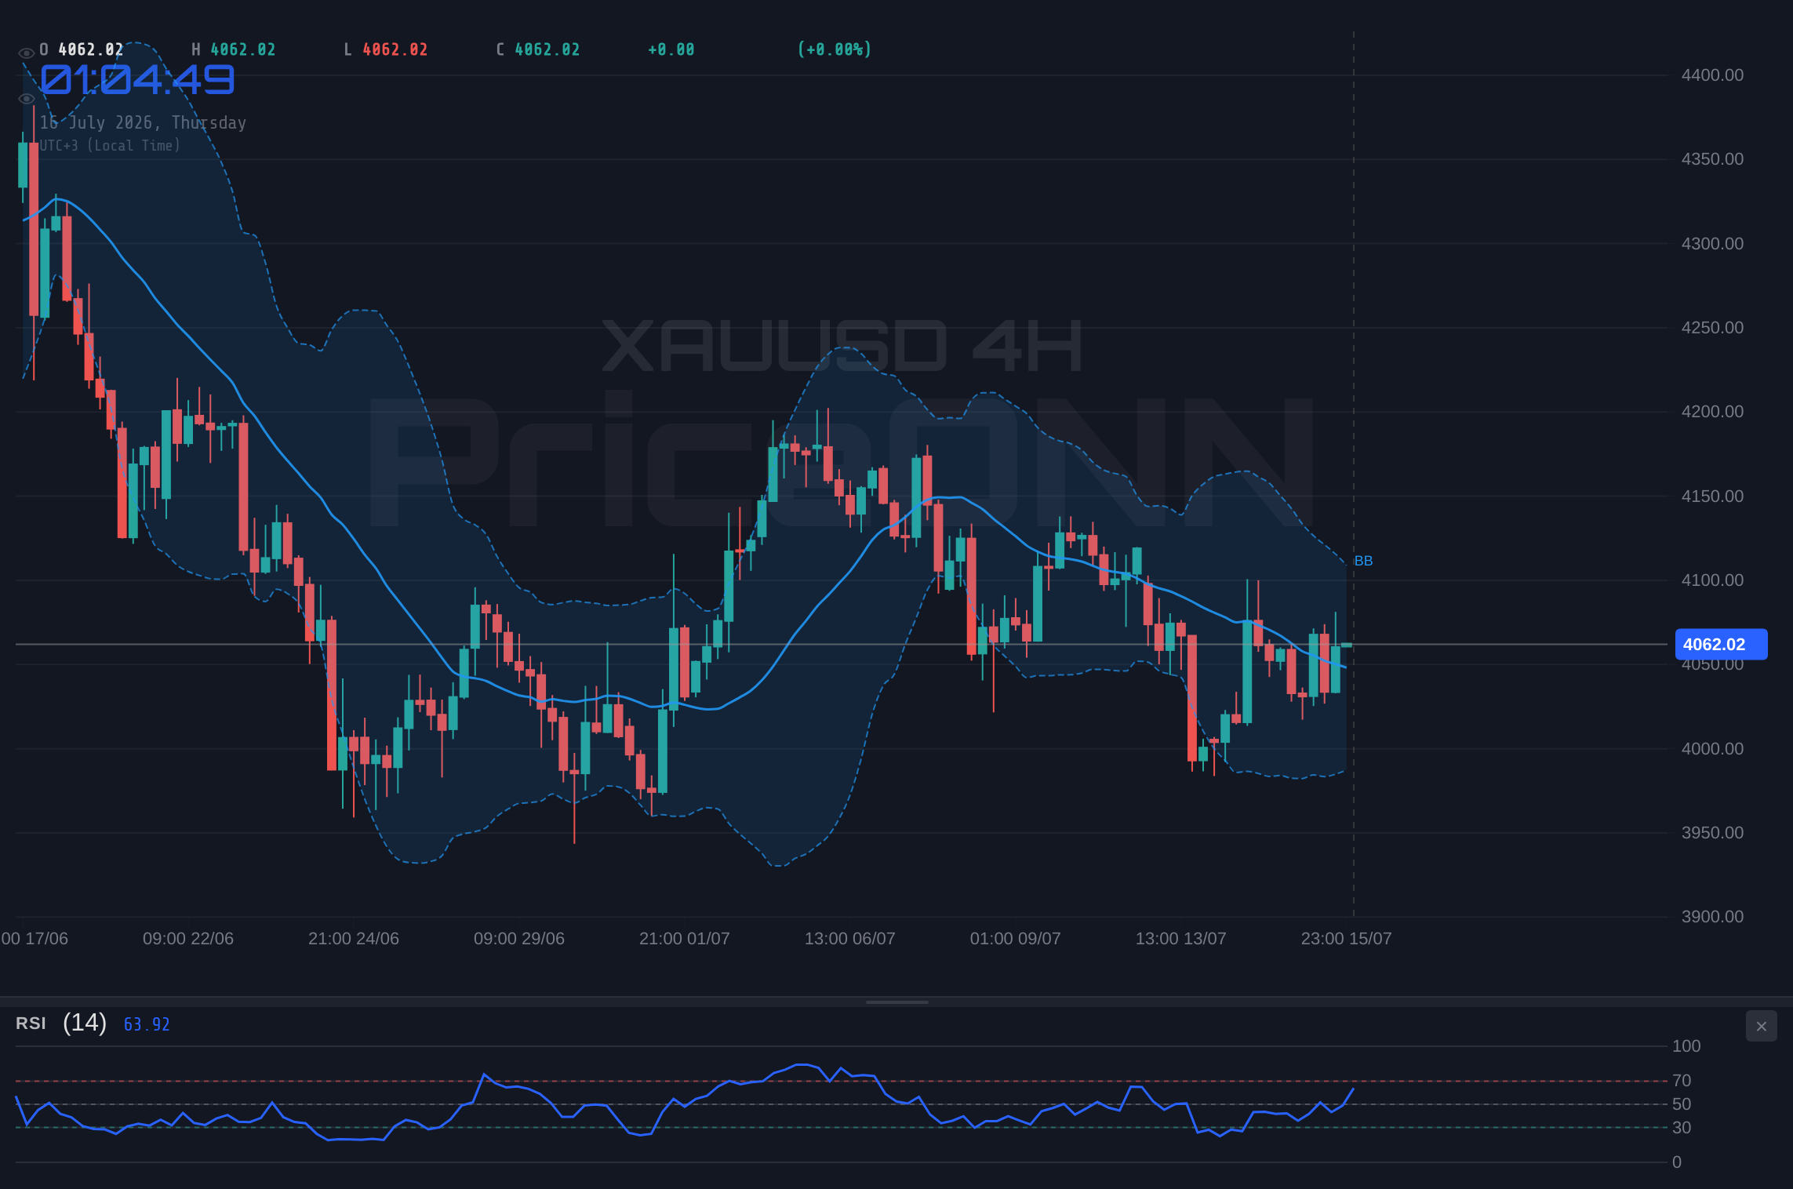The height and width of the screenshot is (1189, 1793).
Task: Click the 4150.00 price axis label
Action: tap(1712, 496)
